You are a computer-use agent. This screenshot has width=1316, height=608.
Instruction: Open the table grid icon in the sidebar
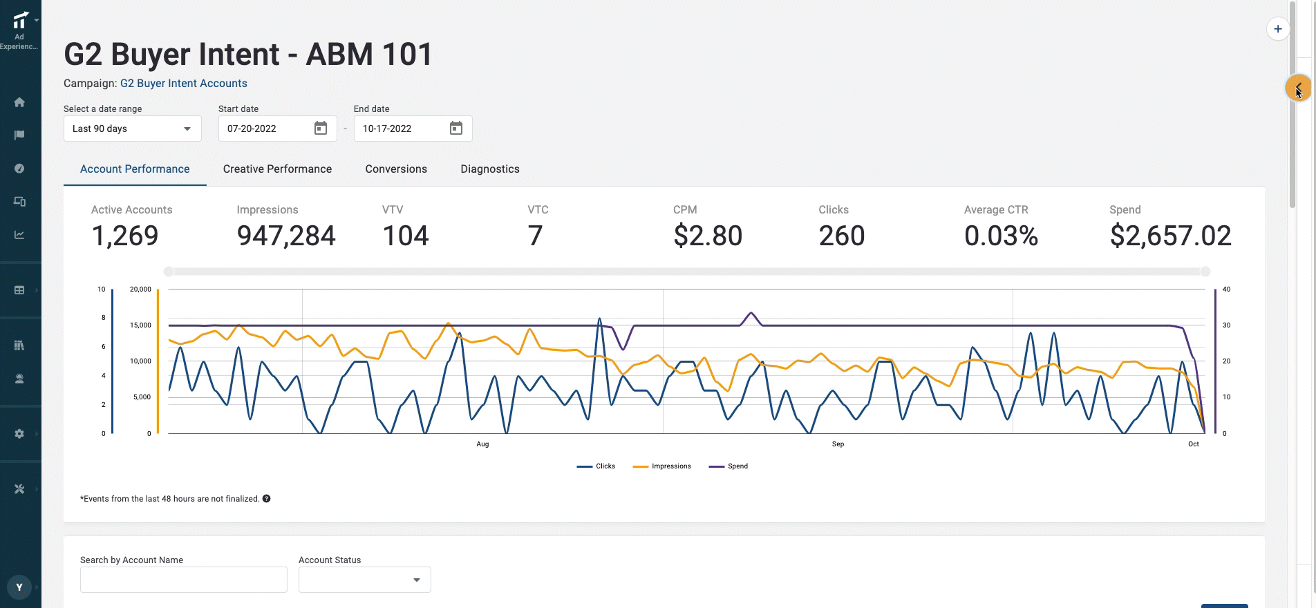point(19,290)
